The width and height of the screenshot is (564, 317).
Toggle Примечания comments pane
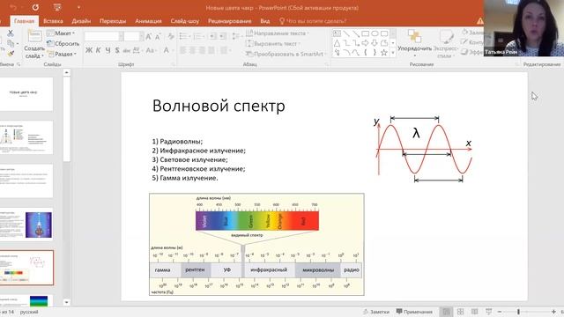414,312
